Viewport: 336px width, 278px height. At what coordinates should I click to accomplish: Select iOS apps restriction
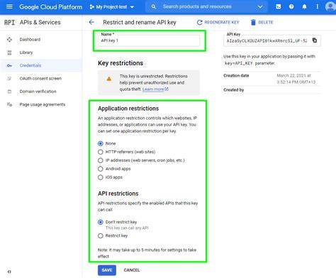point(101,177)
